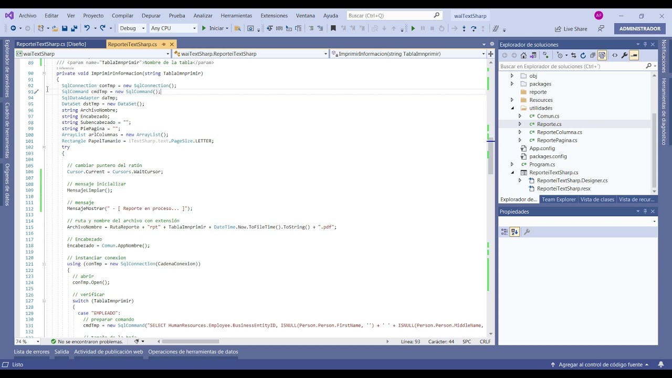Image resolution: width=672 pixels, height=378 pixels.
Task: Expand the Resources folder node
Action: [512, 100]
